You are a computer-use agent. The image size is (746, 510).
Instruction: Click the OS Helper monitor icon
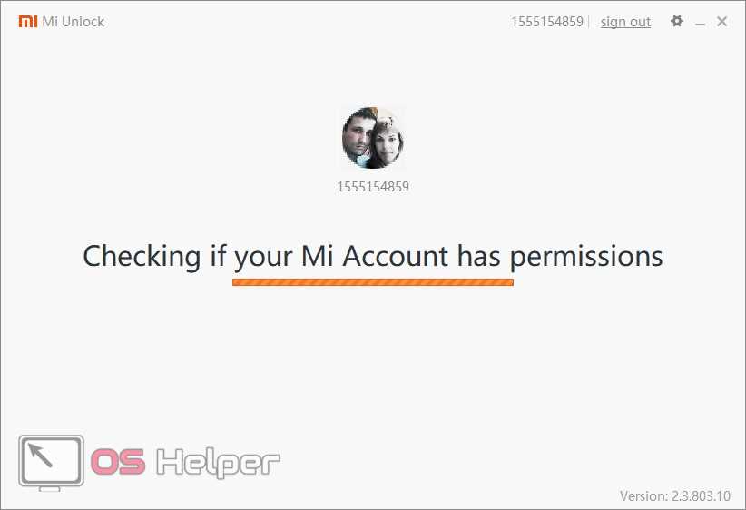tap(52, 462)
